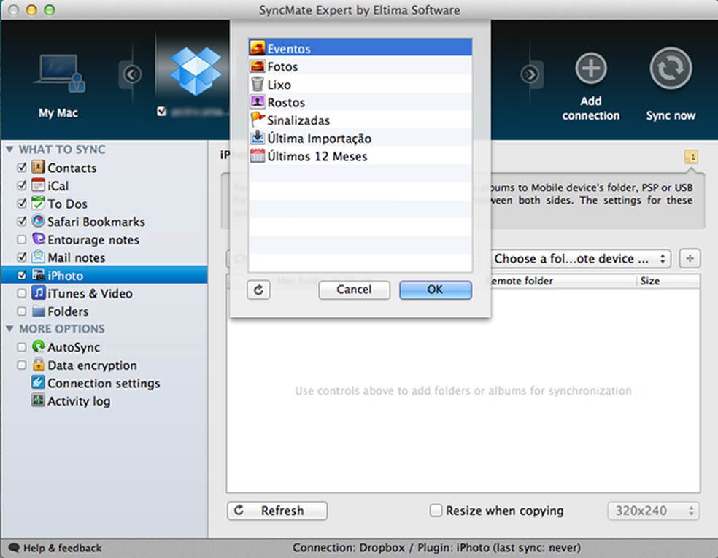Click the iPhoto plugin icon in sidebar
Screen dimensions: 718x558
coord(38,275)
